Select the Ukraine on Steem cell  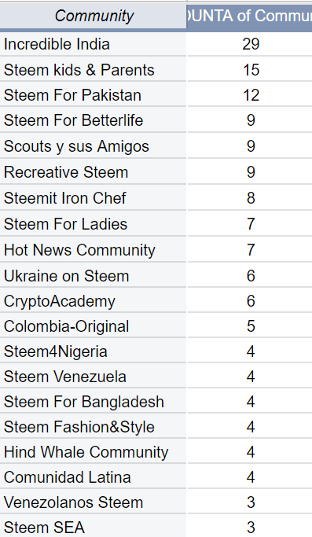[x=94, y=276]
